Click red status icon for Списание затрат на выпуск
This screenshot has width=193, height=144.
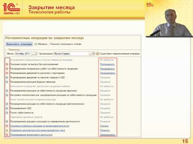click(7, 64)
